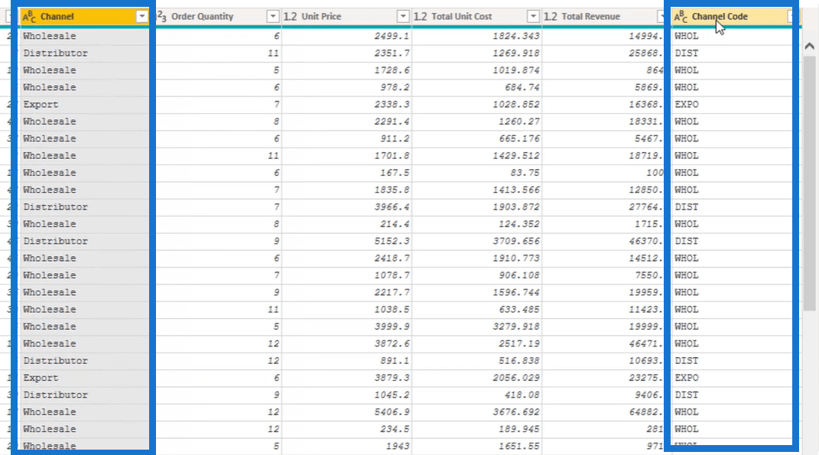Click Total Unit Cost cell 1269.918
The height and width of the screenshot is (455, 819).
pos(477,54)
